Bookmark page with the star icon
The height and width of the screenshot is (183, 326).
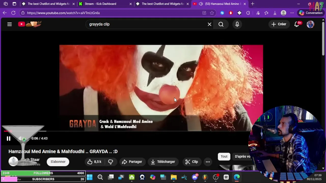pyautogui.click(x=212, y=13)
